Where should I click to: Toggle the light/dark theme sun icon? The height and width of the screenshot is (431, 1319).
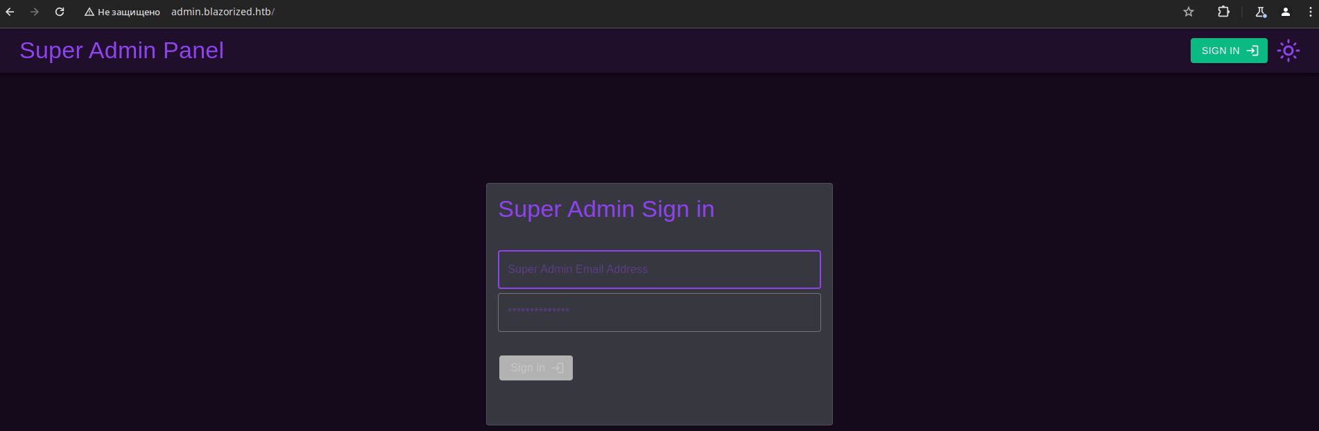pos(1288,51)
